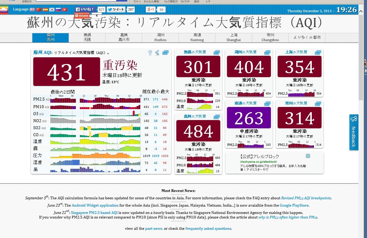Viewport: 367px width, 238px height.
Task: Open the 蘇州 AQI title link
Action: 42,52
